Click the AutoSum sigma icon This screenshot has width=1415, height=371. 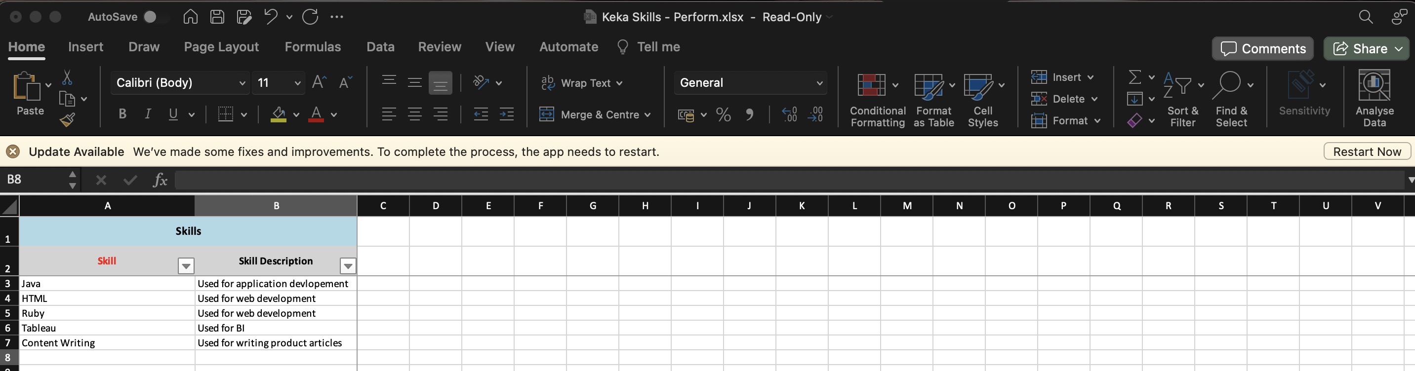point(1134,77)
